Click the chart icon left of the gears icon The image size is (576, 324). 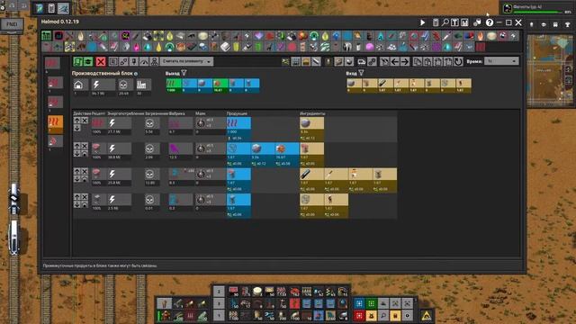coord(464,22)
